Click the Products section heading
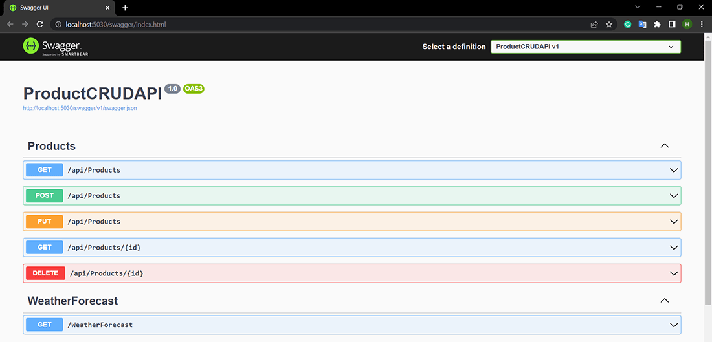712x342 pixels. tap(51, 146)
